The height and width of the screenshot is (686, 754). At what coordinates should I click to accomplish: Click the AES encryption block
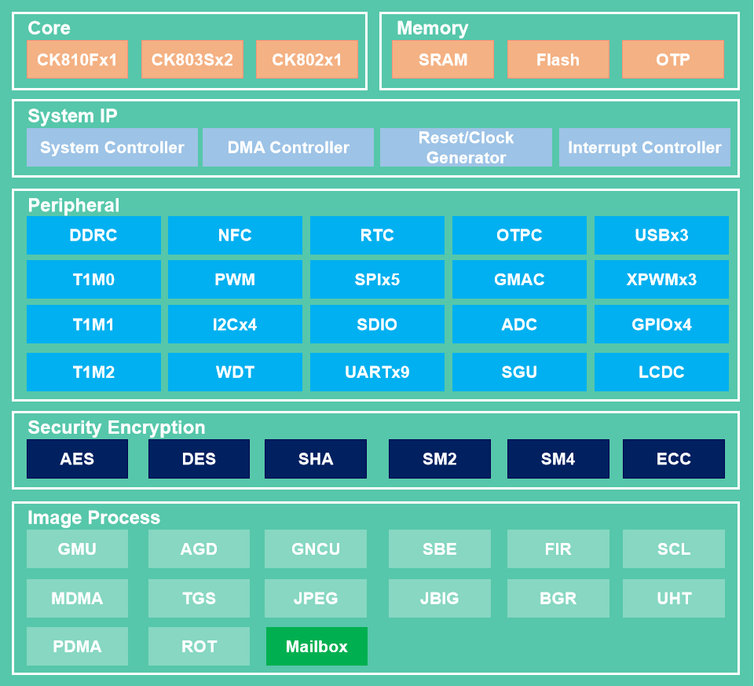pos(77,459)
